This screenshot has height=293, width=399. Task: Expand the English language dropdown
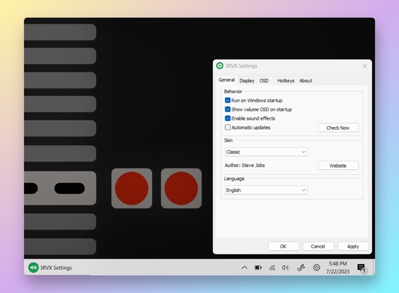266,190
